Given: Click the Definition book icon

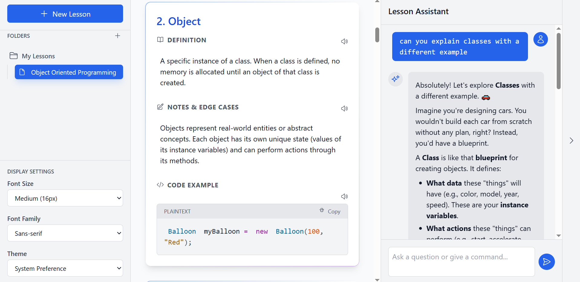Looking at the screenshot, I should point(160,40).
